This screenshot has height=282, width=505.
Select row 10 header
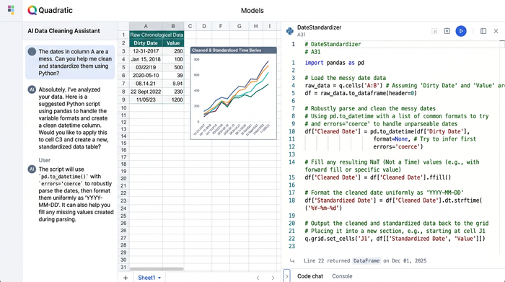coord(123,108)
